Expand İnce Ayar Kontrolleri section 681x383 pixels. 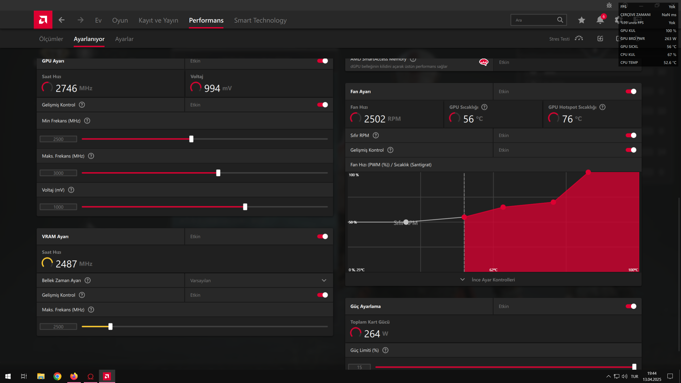click(x=493, y=280)
